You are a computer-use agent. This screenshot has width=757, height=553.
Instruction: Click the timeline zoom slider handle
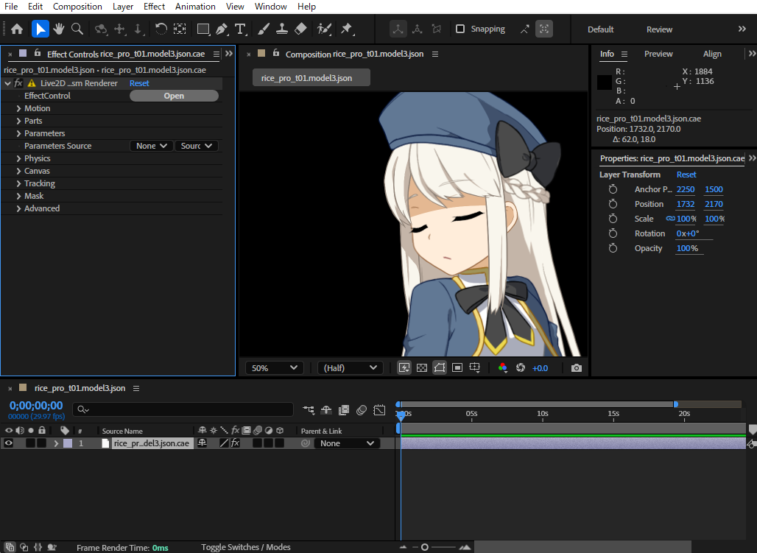[424, 547]
